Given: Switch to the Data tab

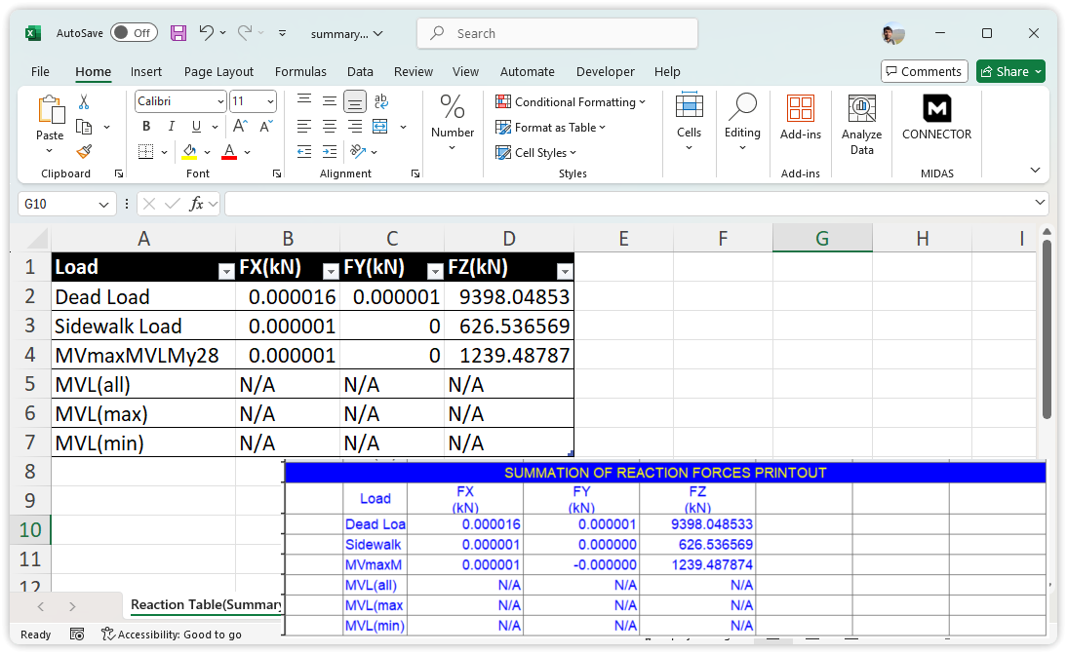Looking at the screenshot, I should click(360, 71).
